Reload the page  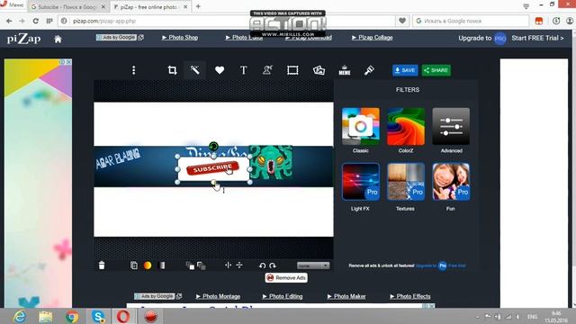36,21
